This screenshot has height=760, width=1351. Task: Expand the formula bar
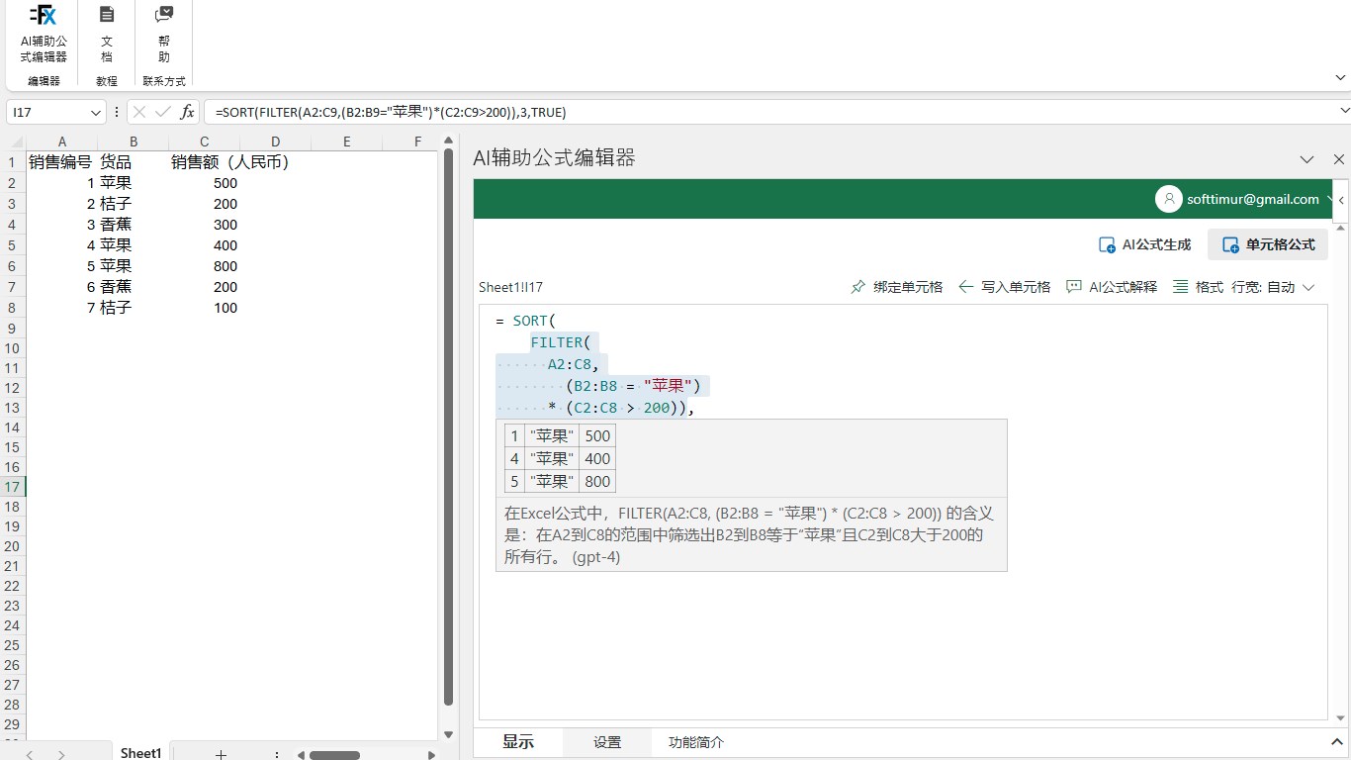1344,111
